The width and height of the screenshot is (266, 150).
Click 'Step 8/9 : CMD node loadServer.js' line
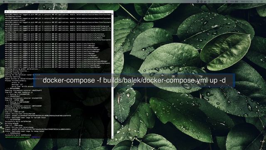pos(19,92)
